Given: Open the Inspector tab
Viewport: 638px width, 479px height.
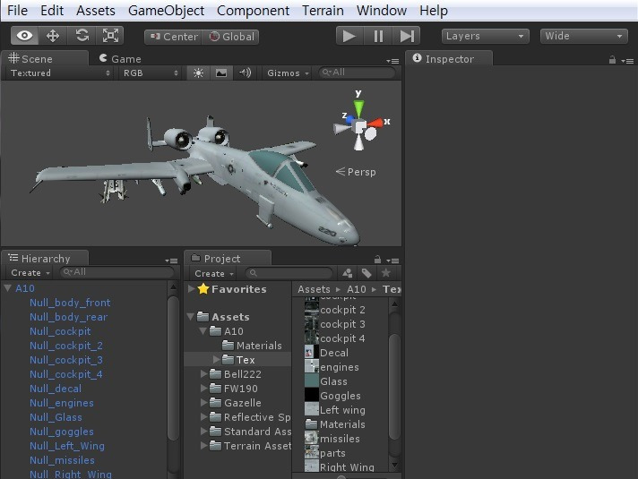Looking at the screenshot, I should coord(449,59).
